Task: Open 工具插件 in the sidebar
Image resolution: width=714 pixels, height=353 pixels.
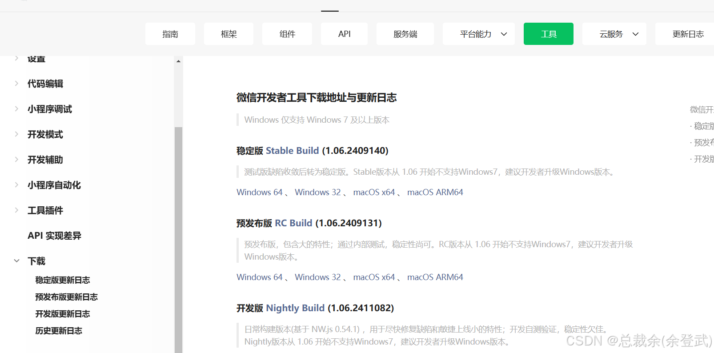Action: click(45, 210)
